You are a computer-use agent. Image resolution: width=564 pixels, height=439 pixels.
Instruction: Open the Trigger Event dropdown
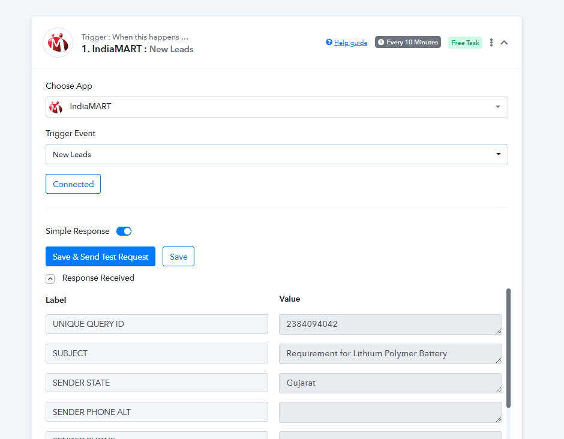point(277,154)
